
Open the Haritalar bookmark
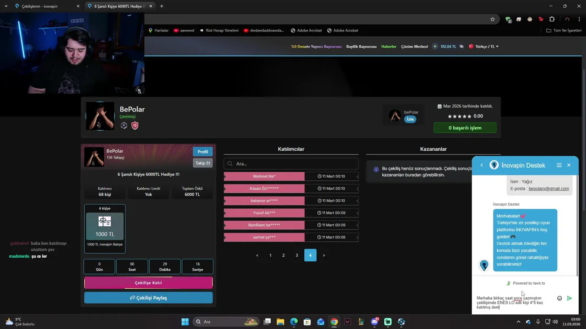[158, 31]
